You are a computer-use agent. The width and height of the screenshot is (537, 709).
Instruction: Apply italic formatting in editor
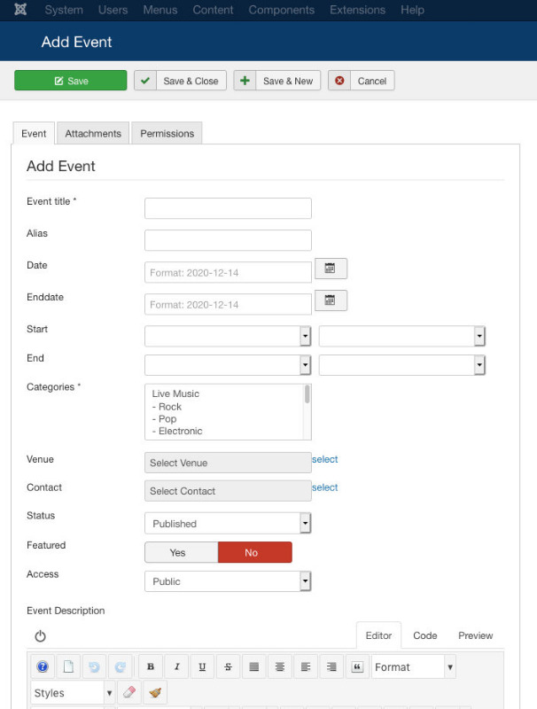(x=176, y=666)
